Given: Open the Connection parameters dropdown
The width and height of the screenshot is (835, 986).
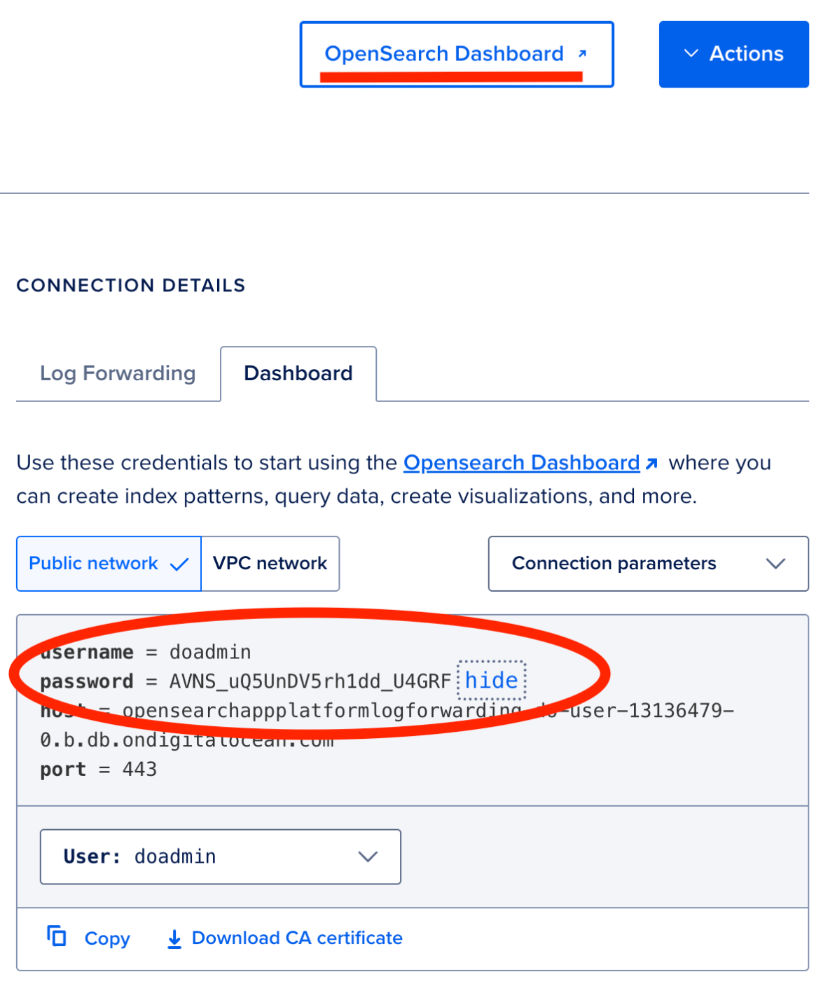Looking at the screenshot, I should click(649, 564).
